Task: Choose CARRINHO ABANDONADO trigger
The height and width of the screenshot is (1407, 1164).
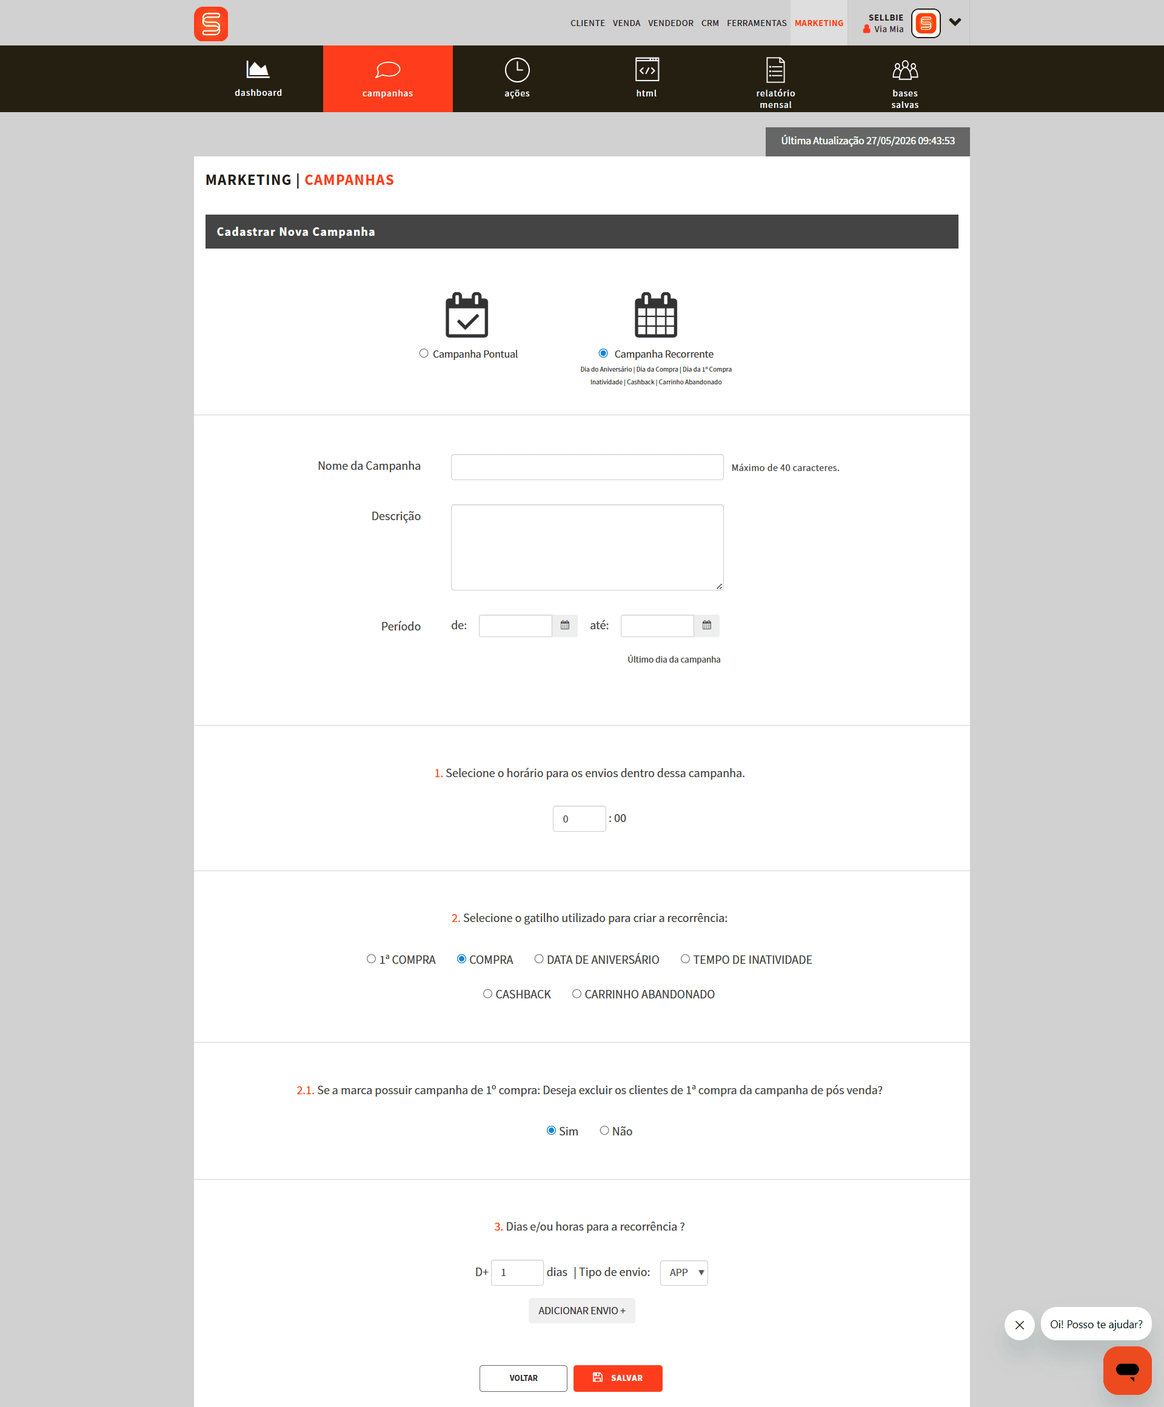Action: pyautogui.click(x=577, y=994)
